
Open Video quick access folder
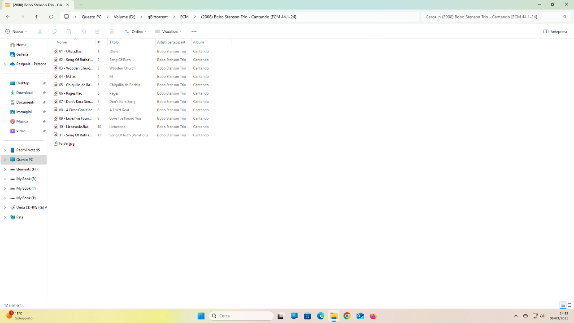(21, 131)
